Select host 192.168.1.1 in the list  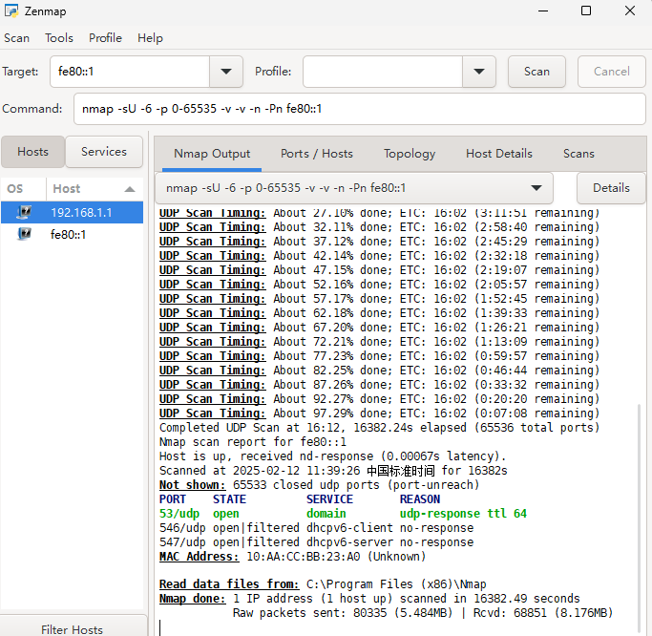point(72,213)
